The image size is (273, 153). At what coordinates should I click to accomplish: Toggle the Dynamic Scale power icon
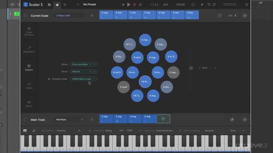tap(49, 79)
